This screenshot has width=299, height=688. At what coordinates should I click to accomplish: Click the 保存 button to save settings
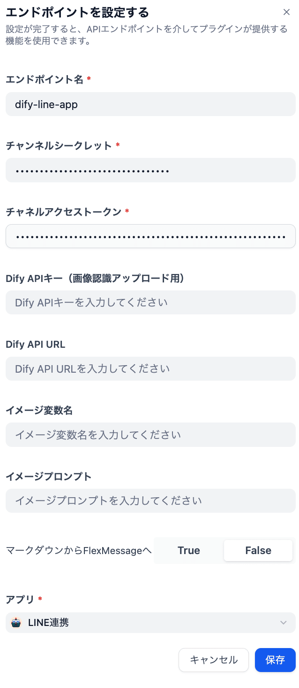pos(275,660)
